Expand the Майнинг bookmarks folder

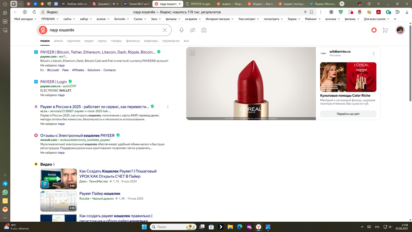point(312,19)
